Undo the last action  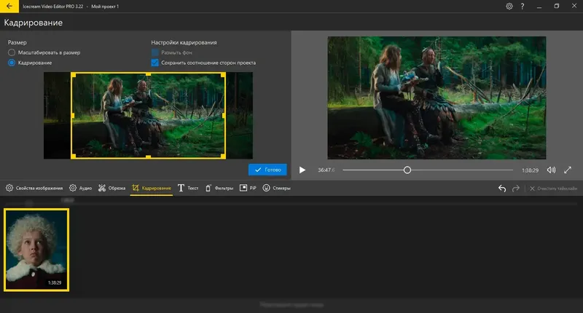pyautogui.click(x=501, y=189)
